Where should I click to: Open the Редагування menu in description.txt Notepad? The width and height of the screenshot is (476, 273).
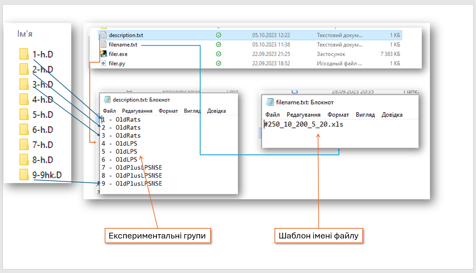pos(138,111)
